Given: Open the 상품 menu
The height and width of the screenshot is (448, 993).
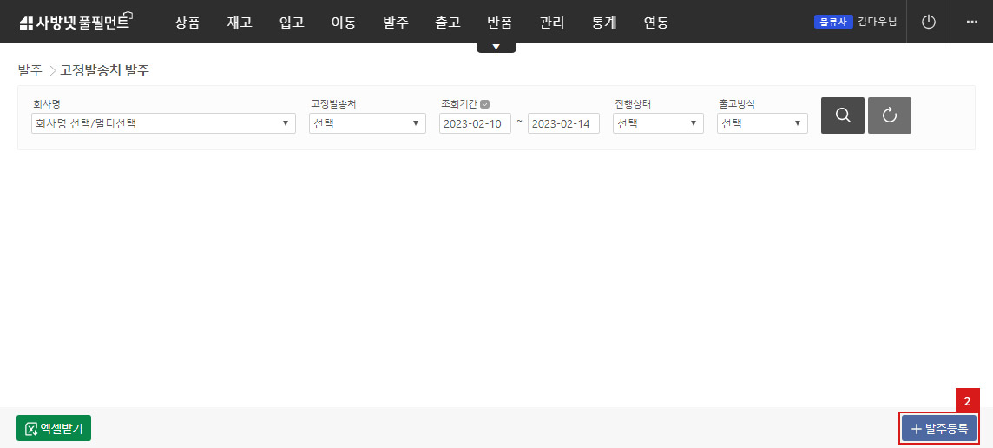Looking at the screenshot, I should [x=187, y=23].
